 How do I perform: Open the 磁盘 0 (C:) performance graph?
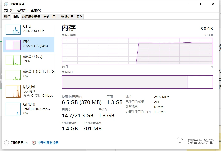13,60
